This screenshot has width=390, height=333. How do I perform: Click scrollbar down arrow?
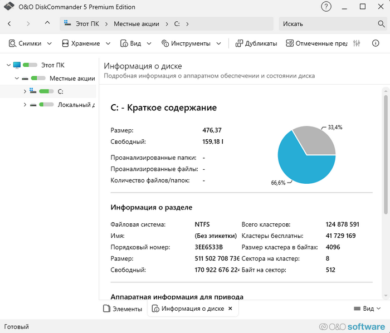click(386, 296)
